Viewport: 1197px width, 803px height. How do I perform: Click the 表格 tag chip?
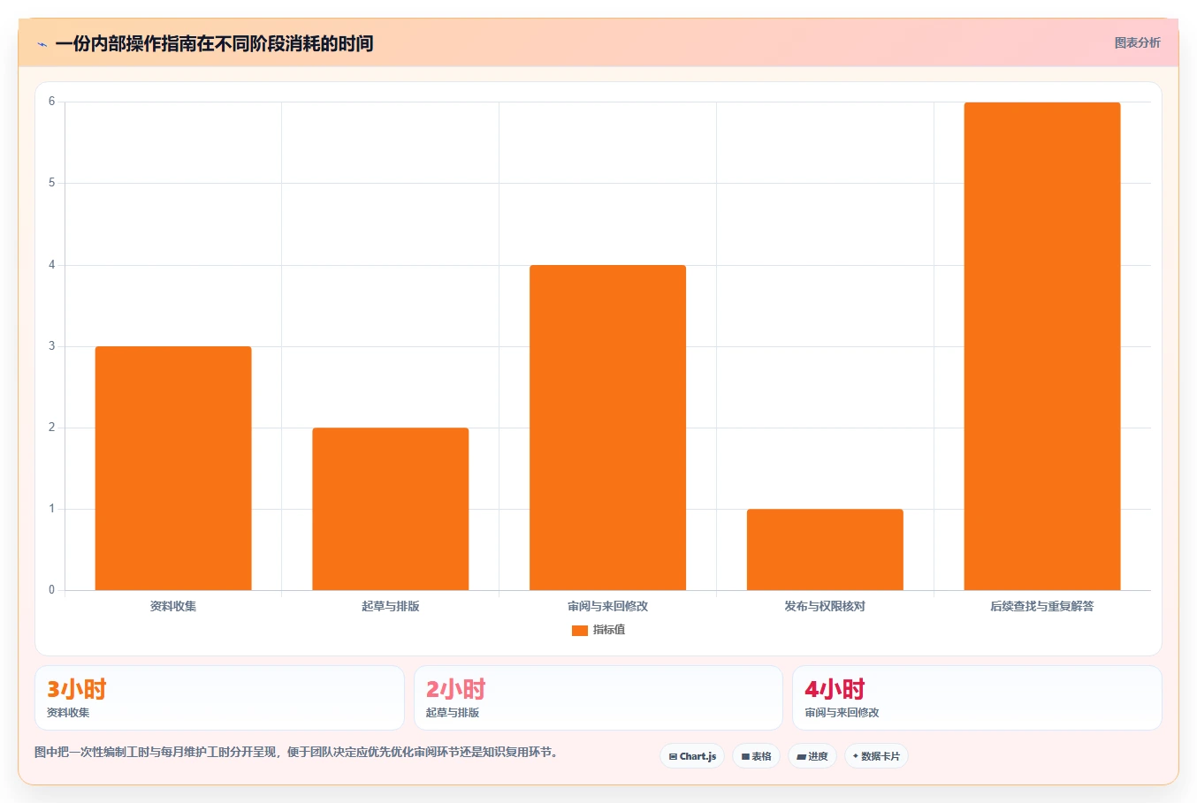click(756, 756)
